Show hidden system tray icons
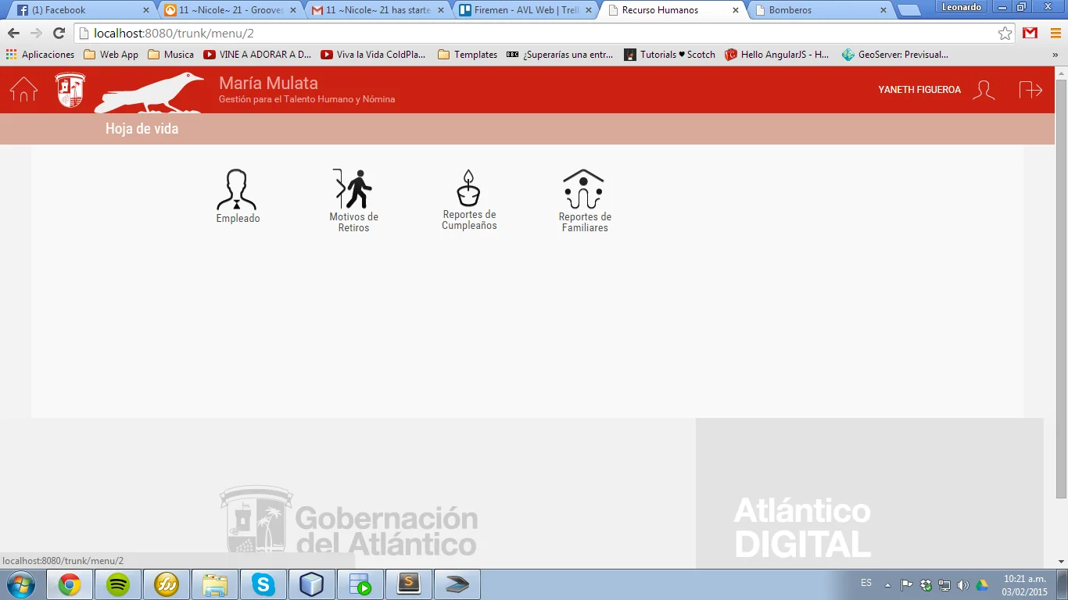 (887, 584)
